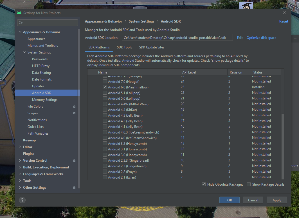
Task: Click the graduate avatar icon behind the dialog
Action: [x=246, y=5]
